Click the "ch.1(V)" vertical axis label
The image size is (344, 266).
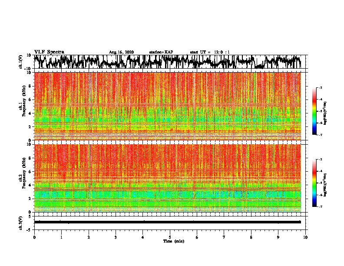(21, 62)
